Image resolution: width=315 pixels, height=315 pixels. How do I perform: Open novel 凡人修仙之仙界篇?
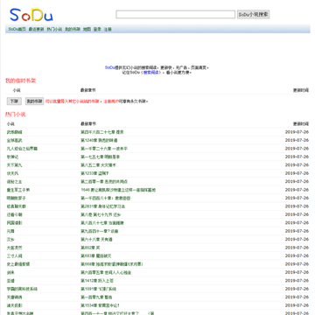(22, 149)
